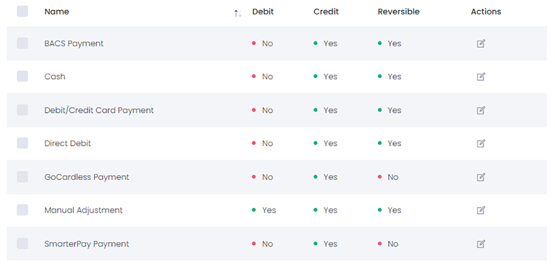The height and width of the screenshot is (266, 555).
Task: Check the Manual Adjustment checkbox
Action: pyautogui.click(x=22, y=210)
